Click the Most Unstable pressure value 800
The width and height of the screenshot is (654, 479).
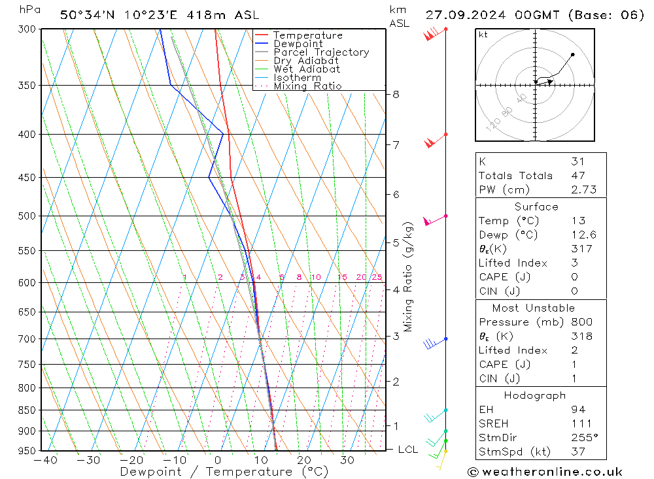click(582, 322)
